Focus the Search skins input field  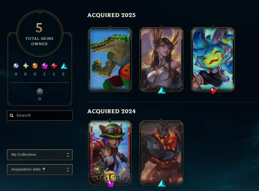click(x=40, y=116)
